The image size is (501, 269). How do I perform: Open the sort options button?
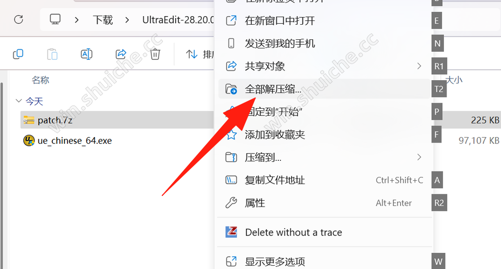(200, 54)
